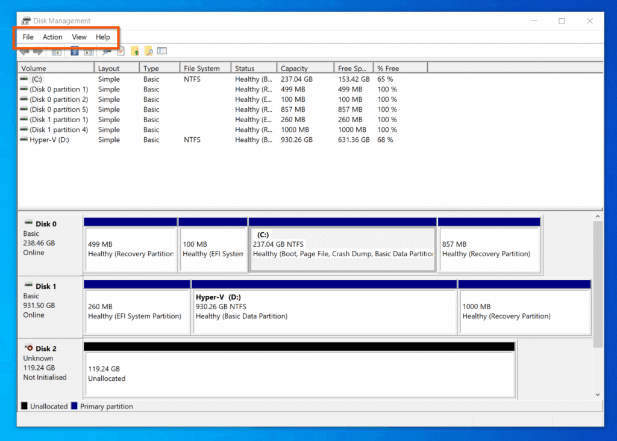Sort by the Volume column header
The height and width of the screenshot is (441, 617).
click(x=56, y=68)
